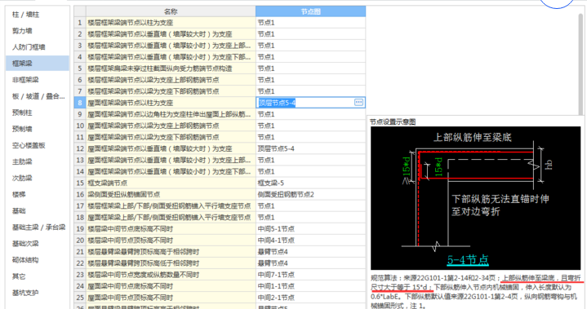The width and height of the screenshot is (587, 309).
Task: Click 中间1-1节点 value
Action: click(x=311, y=286)
